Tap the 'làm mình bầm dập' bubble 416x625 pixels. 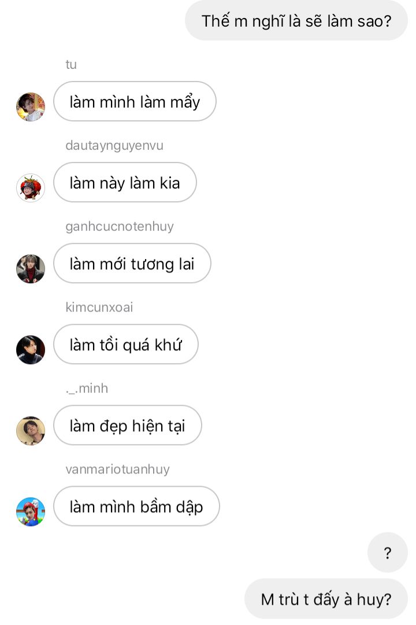coord(136,506)
